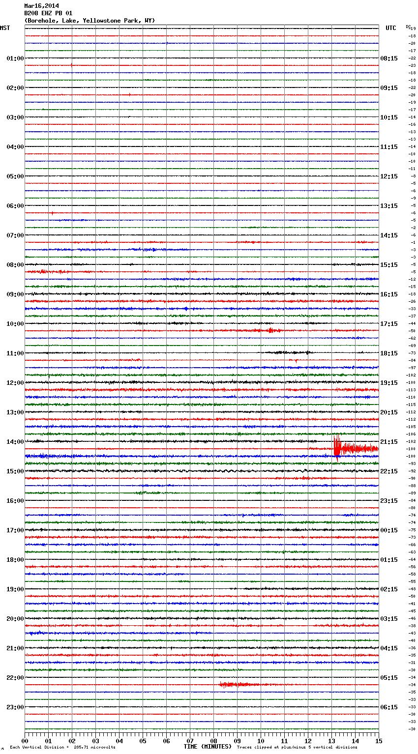Select the station code "B208 EHZ PB 01"
Viewport: 418px width, 754px height.
[x=48, y=13]
